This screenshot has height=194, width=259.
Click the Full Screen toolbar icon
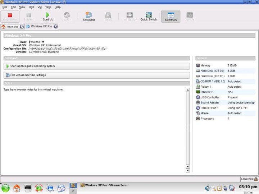(129, 15)
